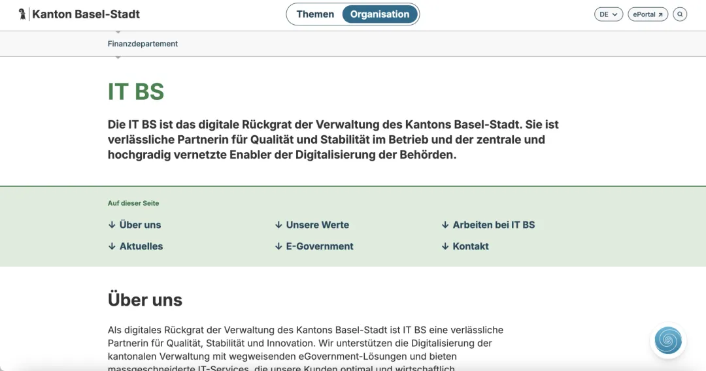Image resolution: width=706 pixels, height=371 pixels.
Task: Jump to the E-Government section
Action: [x=320, y=246]
